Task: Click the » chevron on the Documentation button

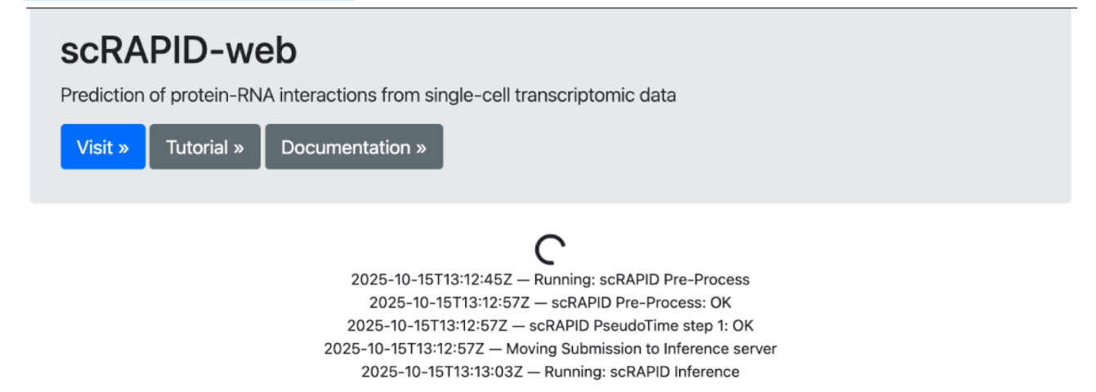Action: (x=421, y=148)
